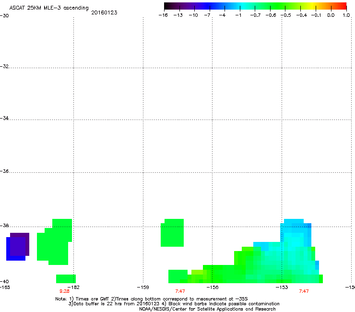Click the -156 longitude axis label
The image size is (355, 312).
point(213,288)
